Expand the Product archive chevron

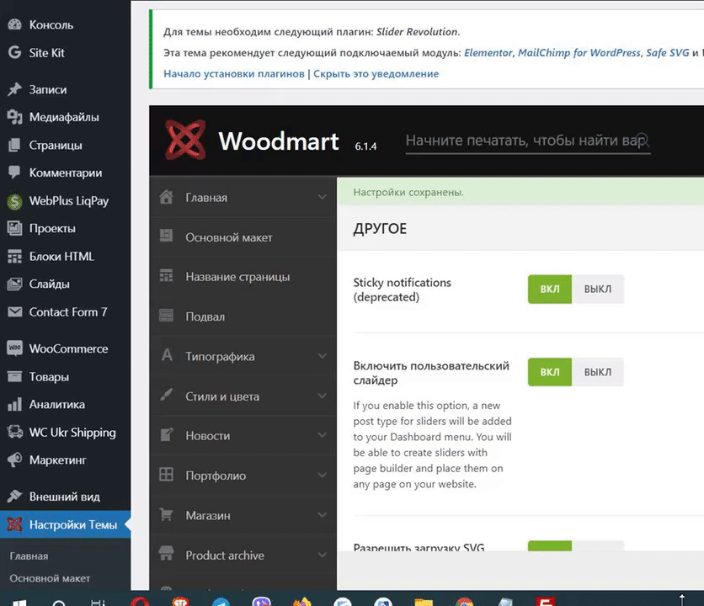(x=322, y=555)
